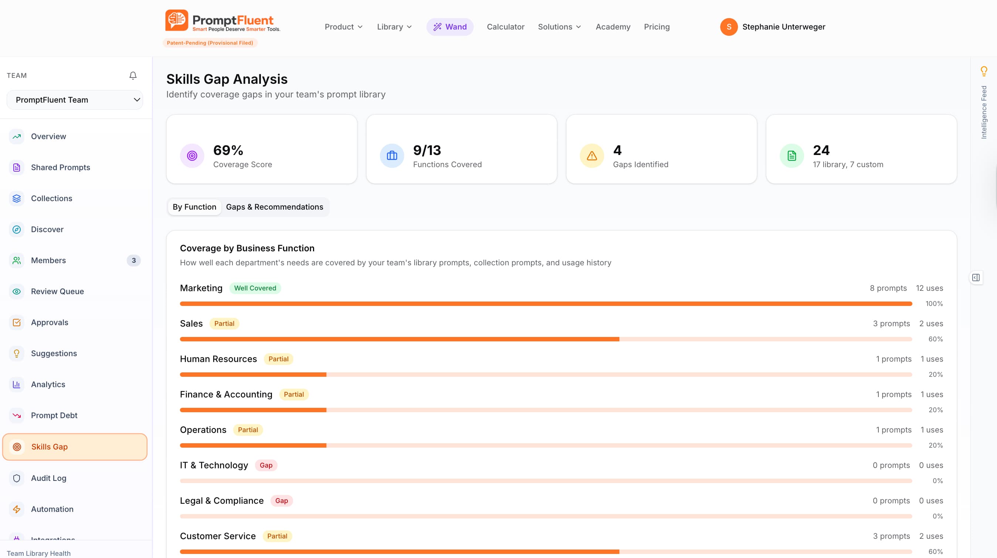This screenshot has width=997, height=558.
Task: Open the Intelligence Feed lightbulb icon
Action: point(983,71)
